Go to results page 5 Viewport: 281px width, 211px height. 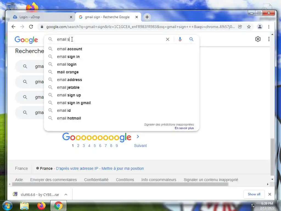(95, 146)
